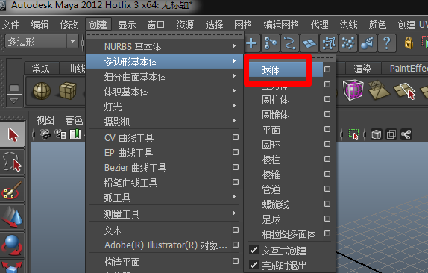Choose 柏拉图多面体 menu entry

pyautogui.click(x=289, y=234)
